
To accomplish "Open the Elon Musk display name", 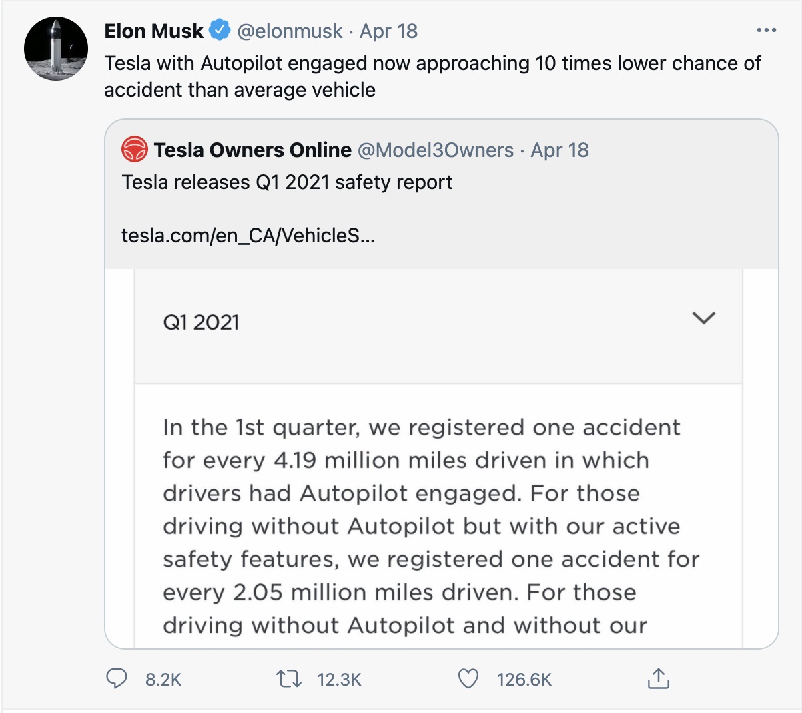I will click(154, 31).
